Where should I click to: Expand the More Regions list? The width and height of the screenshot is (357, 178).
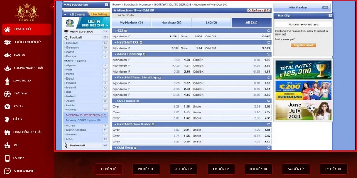click(x=75, y=61)
